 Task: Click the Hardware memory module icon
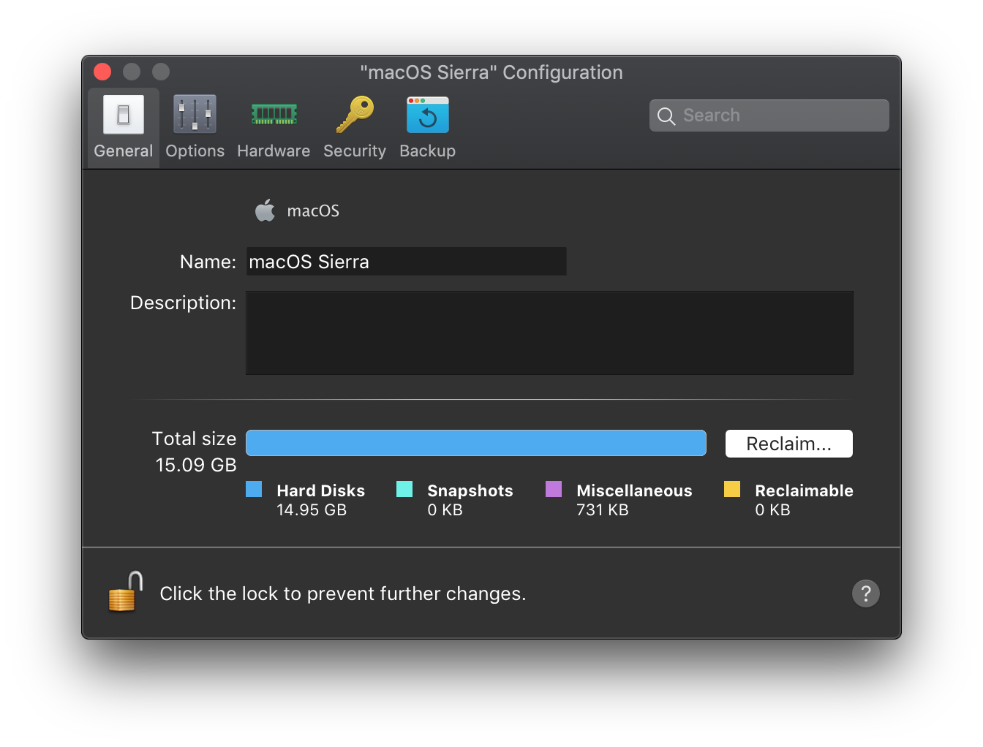point(274,114)
